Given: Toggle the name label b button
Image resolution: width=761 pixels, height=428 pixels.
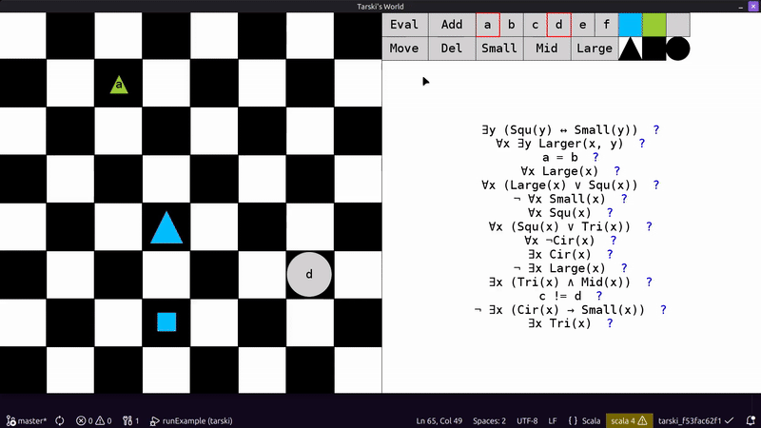Looking at the screenshot, I should click(512, 25).
